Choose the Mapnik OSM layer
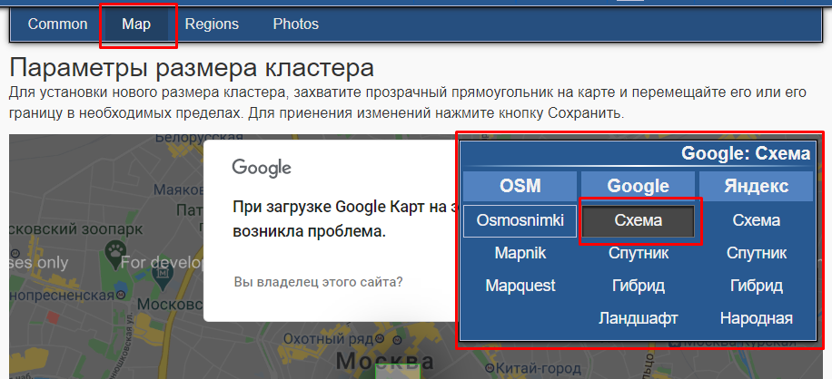The width and height of the screenshot is (832, 379). pos(520,253)
